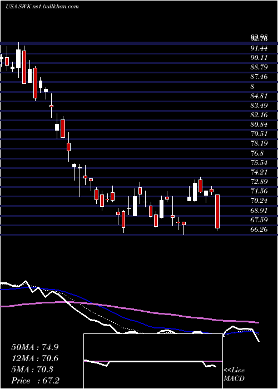Click the price label 68.91

(x=259, y=211)
